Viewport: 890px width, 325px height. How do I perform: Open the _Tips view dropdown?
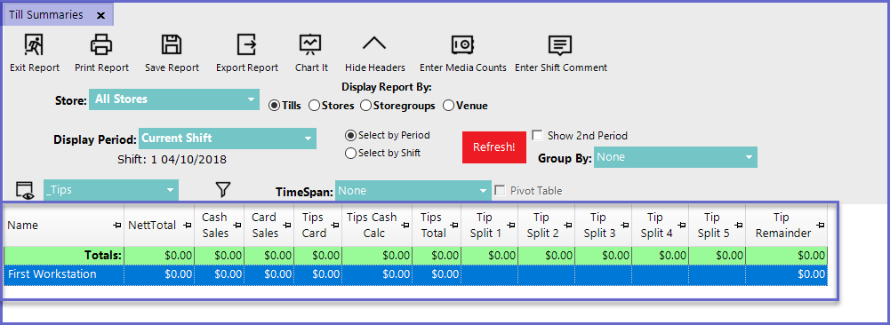[x=111, y=190]
